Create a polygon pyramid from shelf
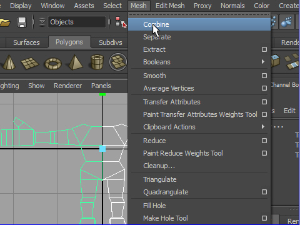The height and width of the screenshot is (225, 300). click(x=75, y=62)
